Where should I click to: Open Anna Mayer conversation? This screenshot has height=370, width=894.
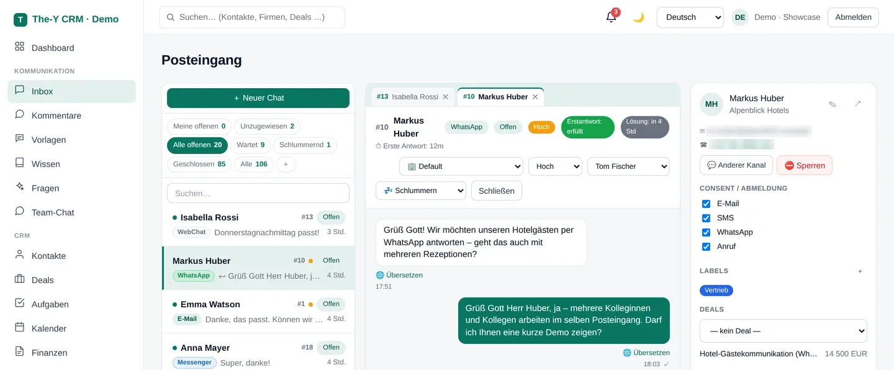(x=258, y=352)
